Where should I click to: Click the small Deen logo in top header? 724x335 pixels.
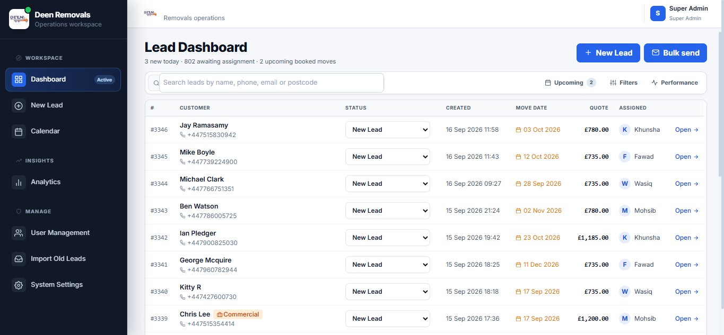pos(150,13)
